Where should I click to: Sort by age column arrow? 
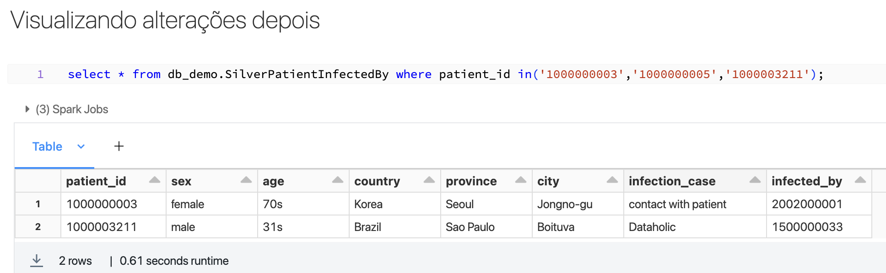tap(338, 180)
